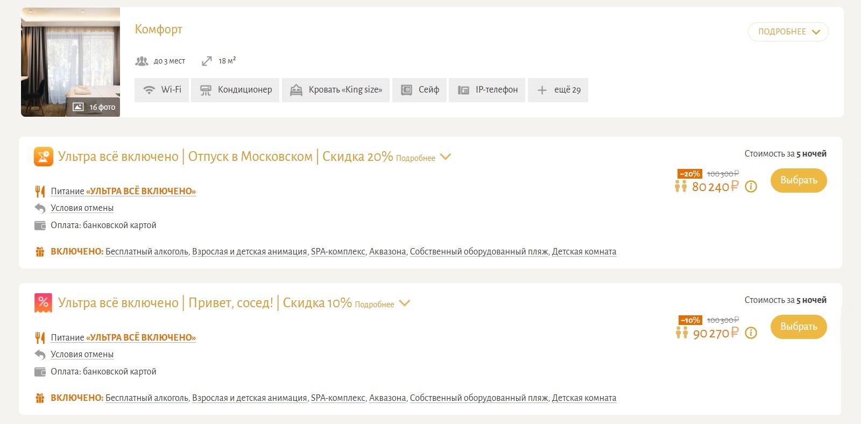Select the Wi-Fi amenity chip
The height and width of the screenshot is (424, 861).
click(x=161, y=90)
